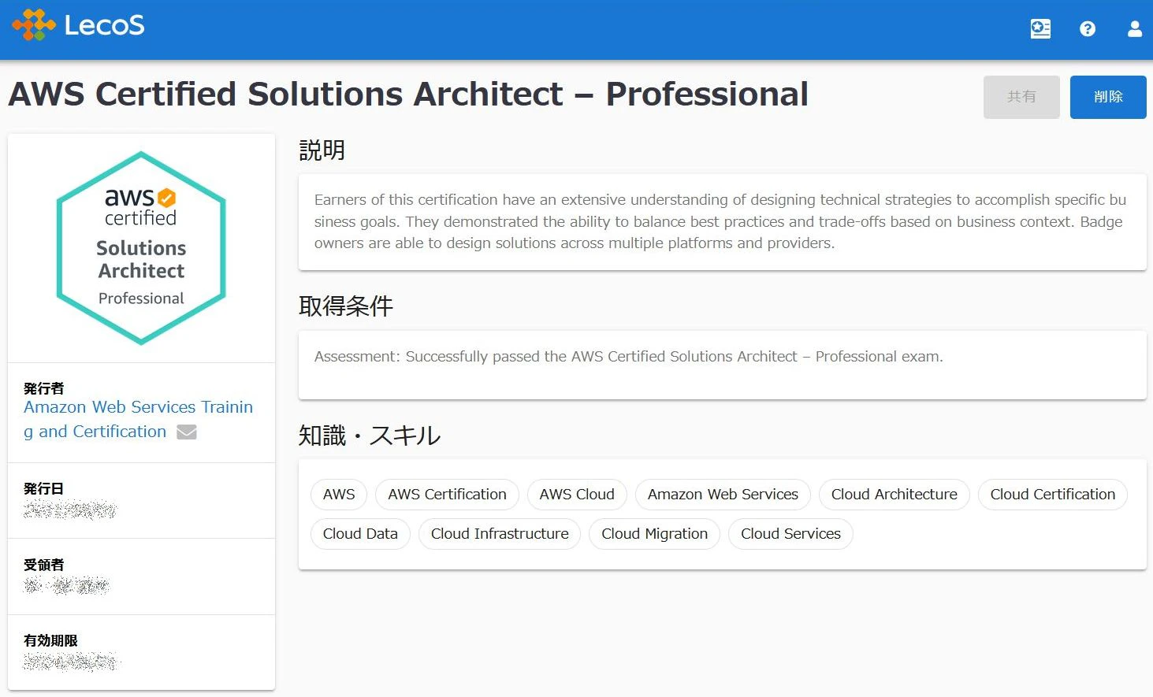
Task: Select the Cloud Migration skill tag
Action: 654,534
